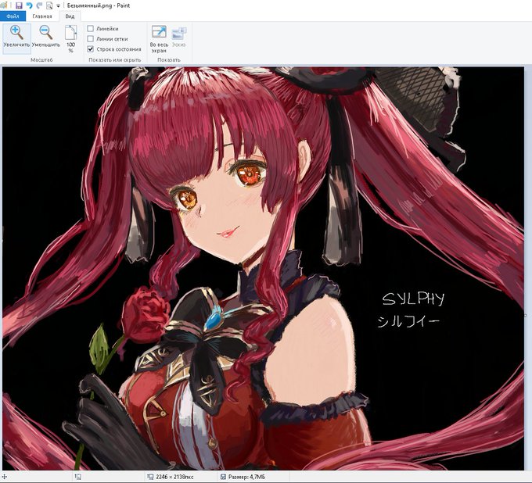Screen dimensions: 532x483
Task: Click the cursor position crosshair icon in status bar
Action: pyautogui.click(x=3, y=477)
